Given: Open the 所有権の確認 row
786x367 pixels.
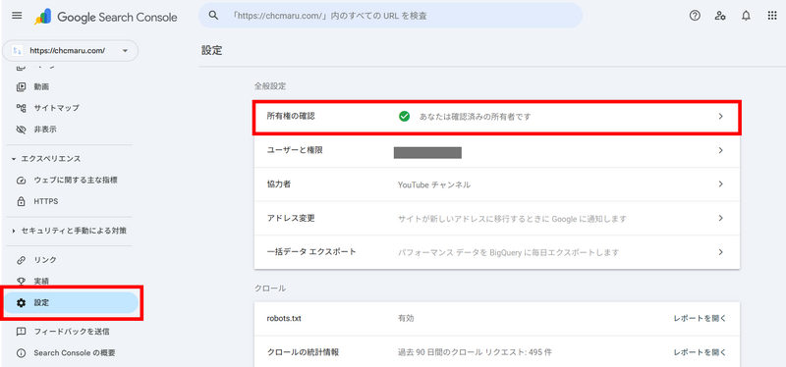Looking at the screenshot, I should coord(497,117).
